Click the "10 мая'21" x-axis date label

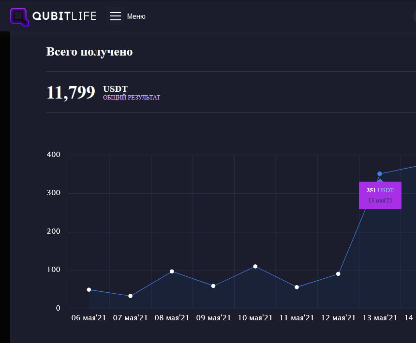255,318
